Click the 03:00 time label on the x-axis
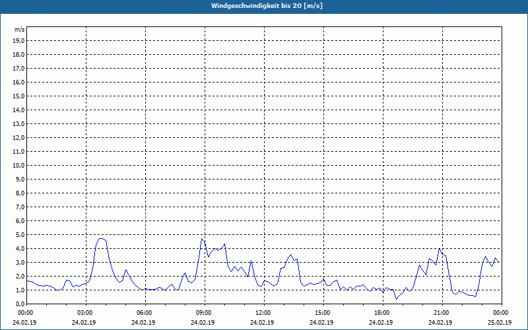 tap(86, 313)
